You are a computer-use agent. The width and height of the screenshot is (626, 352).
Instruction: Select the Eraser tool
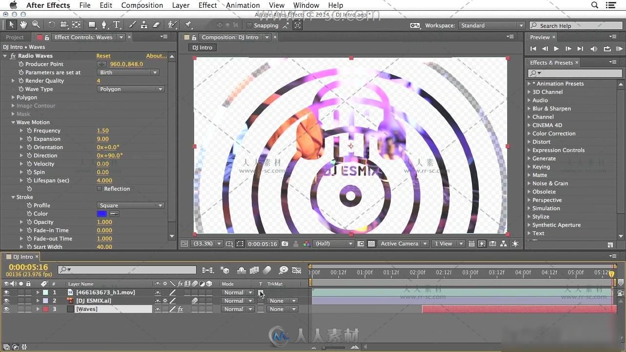[156, 25]
